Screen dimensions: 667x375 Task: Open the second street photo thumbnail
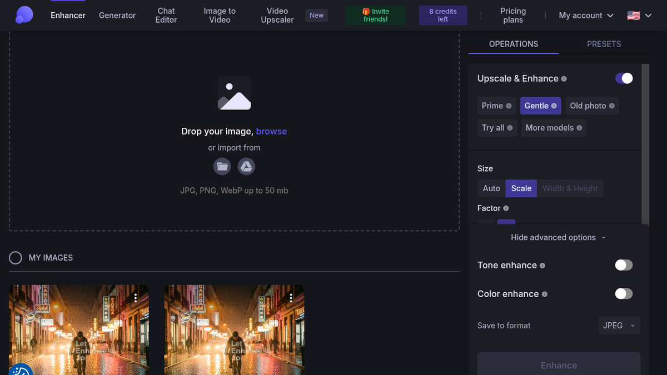234,330
